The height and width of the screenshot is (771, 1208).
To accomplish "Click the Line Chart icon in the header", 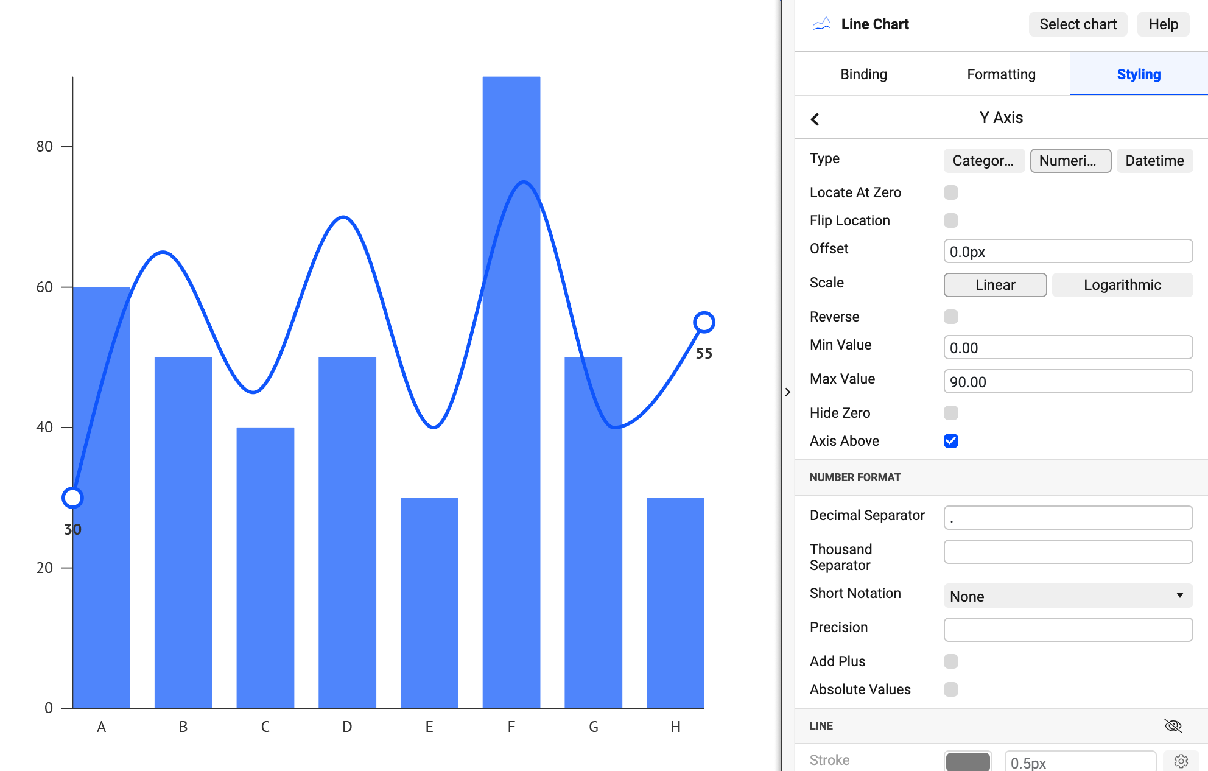I will (821, 24).
